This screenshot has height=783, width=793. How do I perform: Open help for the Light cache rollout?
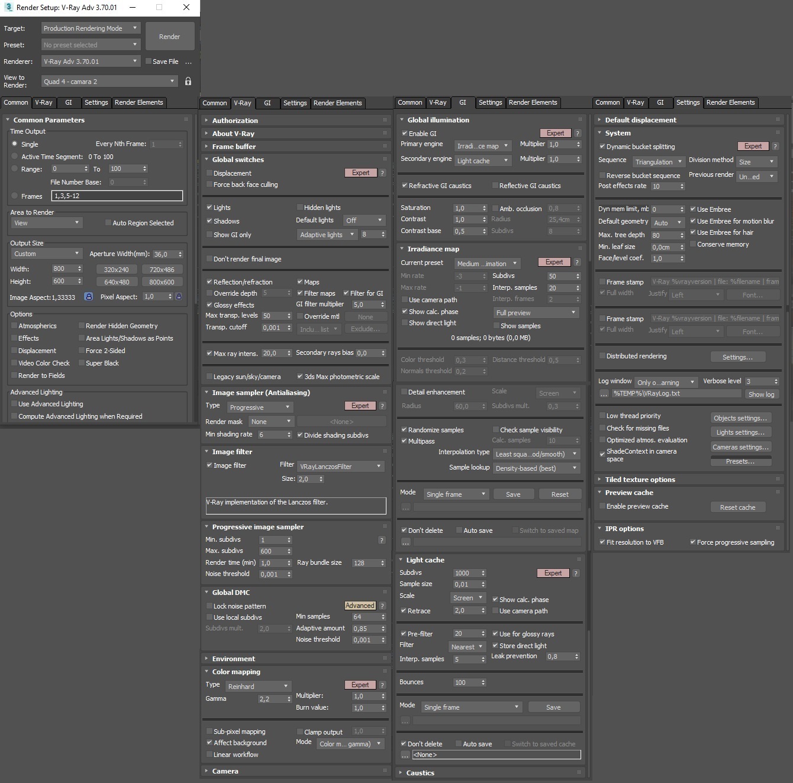coord(576,573)
